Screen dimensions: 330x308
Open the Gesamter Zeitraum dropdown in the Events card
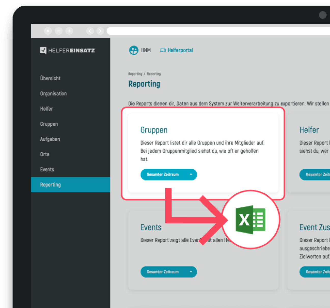(169, 272)
